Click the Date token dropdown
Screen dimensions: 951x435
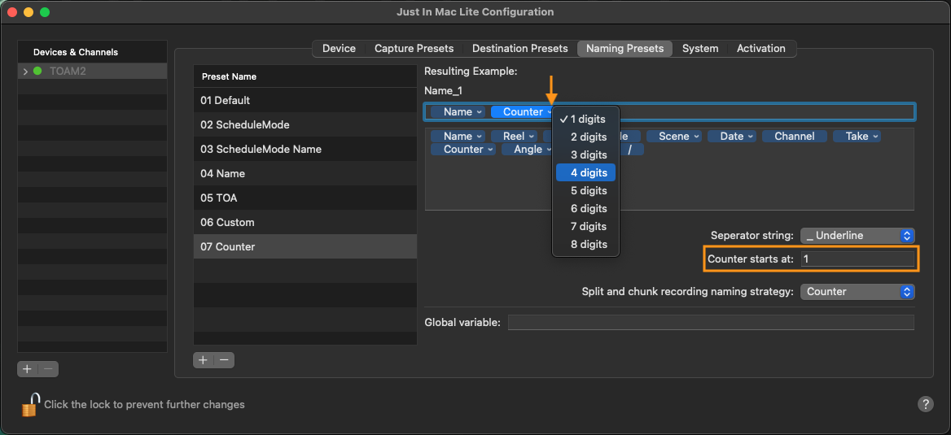point(731,137)
